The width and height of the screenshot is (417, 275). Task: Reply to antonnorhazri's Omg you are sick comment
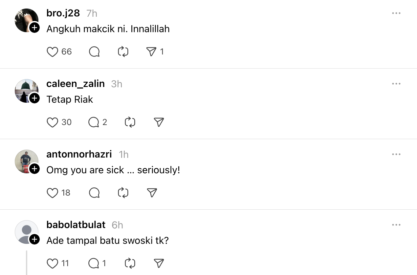94,193
